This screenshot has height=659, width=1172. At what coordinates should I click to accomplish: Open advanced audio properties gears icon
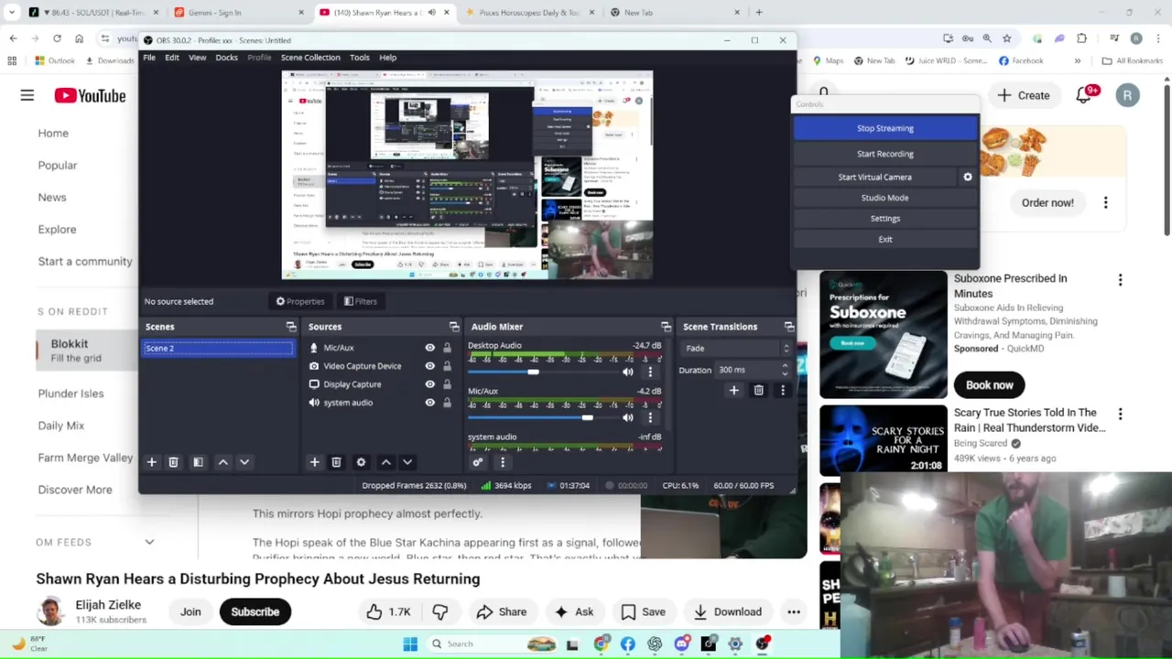pyautogui.click(x=477, y=462)
